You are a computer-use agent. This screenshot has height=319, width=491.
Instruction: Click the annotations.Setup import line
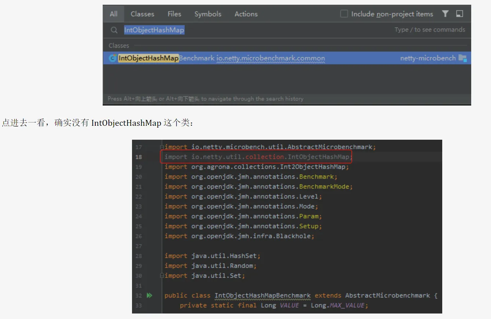point(243,226)
